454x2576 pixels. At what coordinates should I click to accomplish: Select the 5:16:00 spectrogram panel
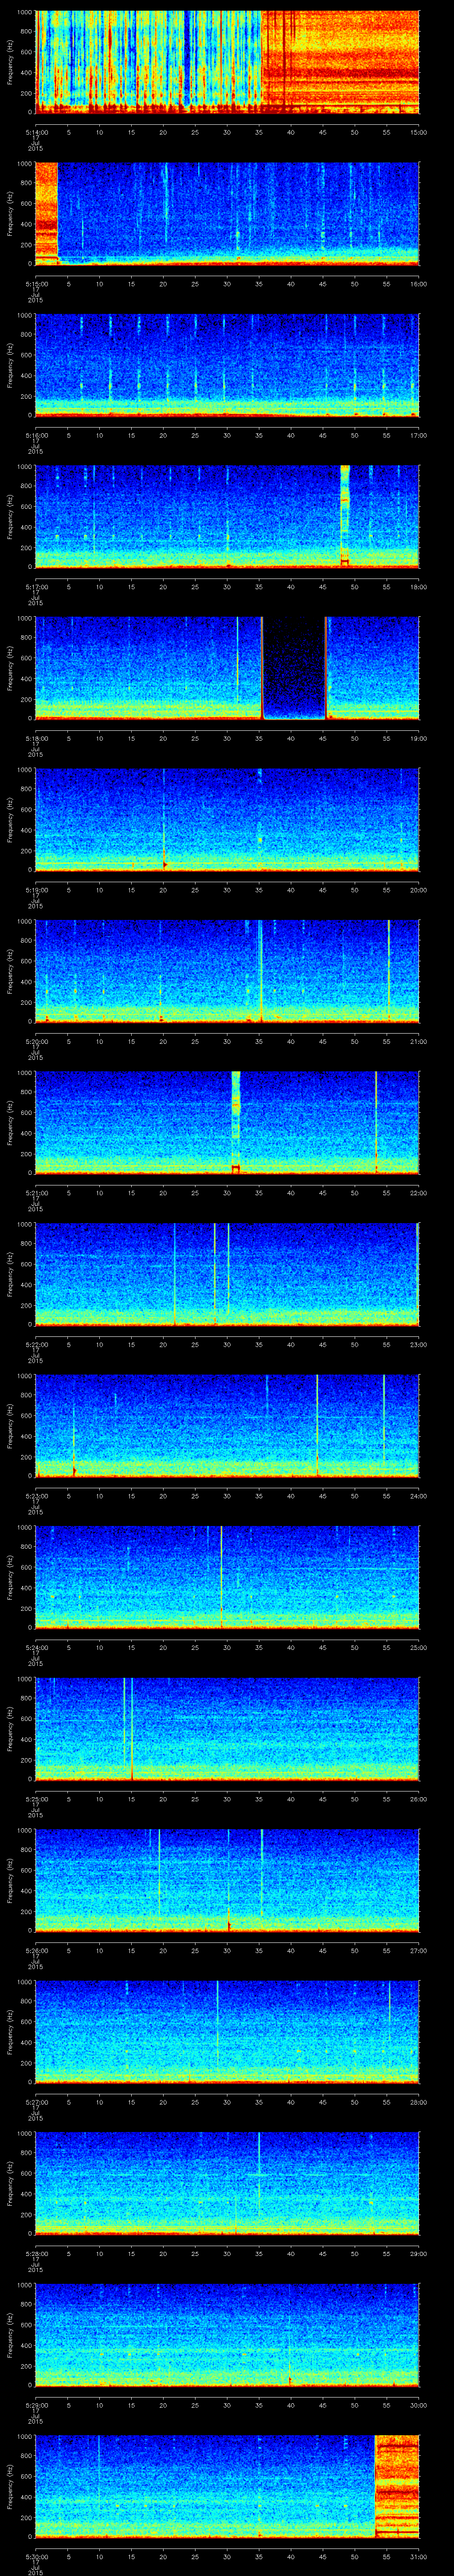(x=227, y=365)
